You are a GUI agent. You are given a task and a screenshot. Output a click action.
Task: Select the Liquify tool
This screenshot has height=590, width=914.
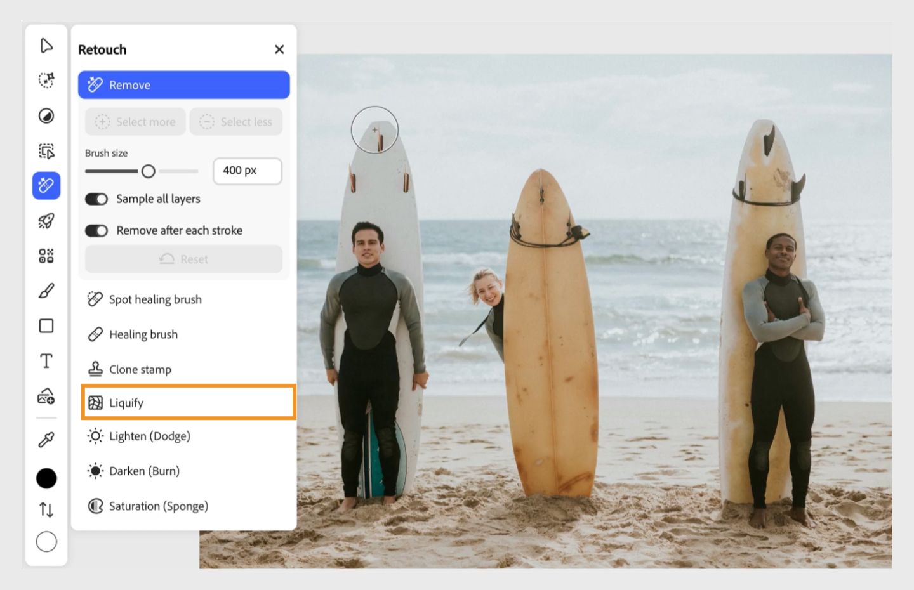pos(126,402)
